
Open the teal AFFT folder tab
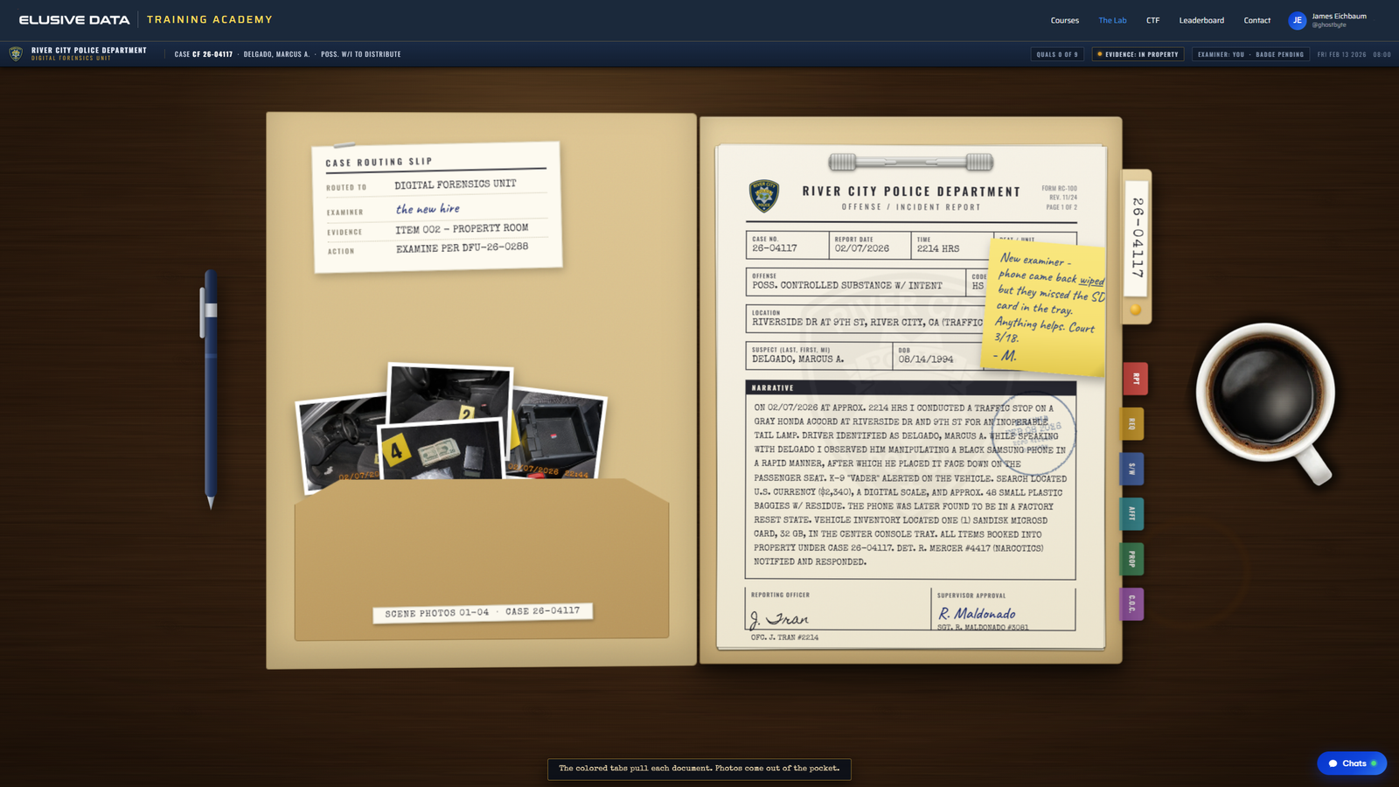[x=1132, y=514]
